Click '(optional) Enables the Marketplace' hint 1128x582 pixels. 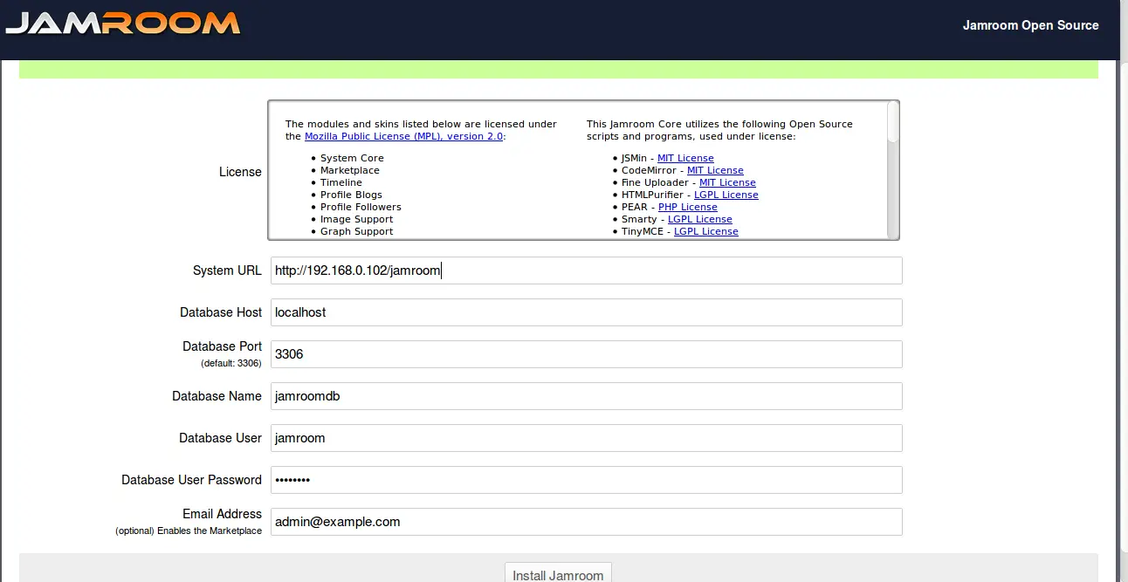[x=189, y=531]
